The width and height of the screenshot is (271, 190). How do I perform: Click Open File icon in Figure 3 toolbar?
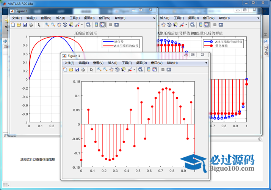click(71, 70)
